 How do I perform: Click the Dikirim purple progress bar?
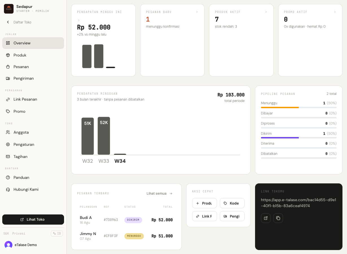click(x=280, y=138)
